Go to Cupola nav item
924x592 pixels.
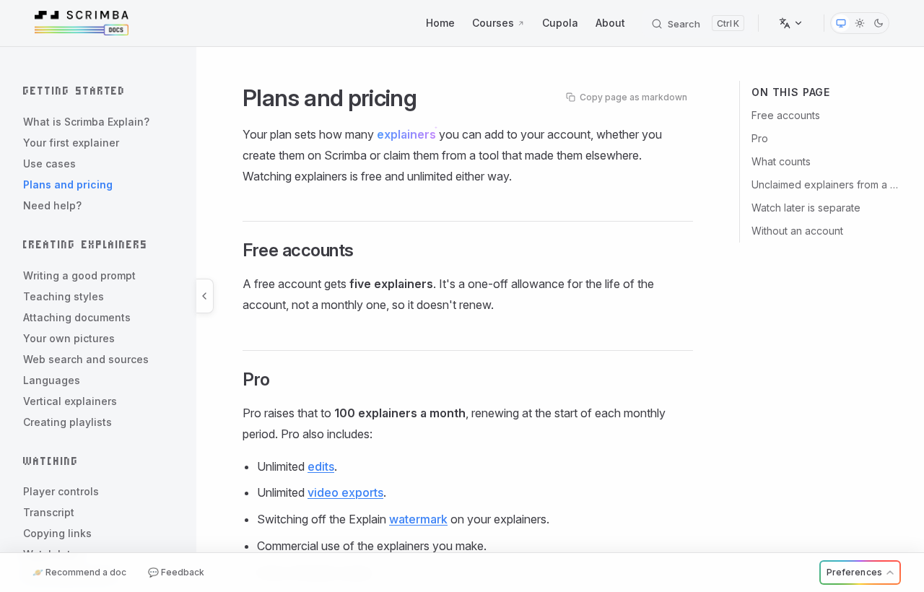[560, 23]
